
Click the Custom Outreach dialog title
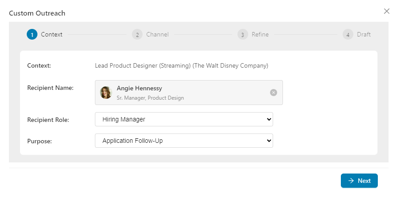coord(37,13)
